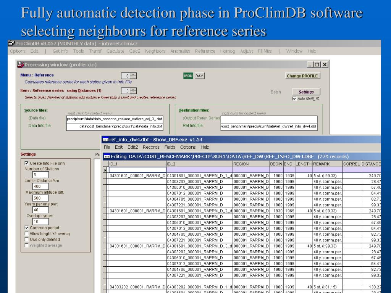Toggle the Common period checkbox
Screen dimensions: 391x293
pyautogui.click(x=26, y=228)
